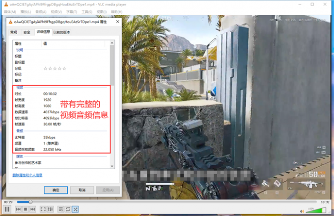This screenshot has width=334, height=216.
Task: Select the 标题 property row
Action: pyautogui.click(x=61, y=57)
